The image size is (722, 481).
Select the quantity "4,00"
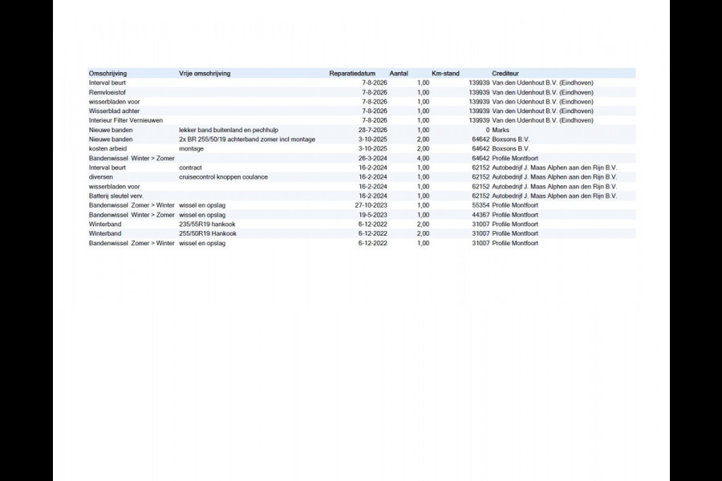[423, 159]
